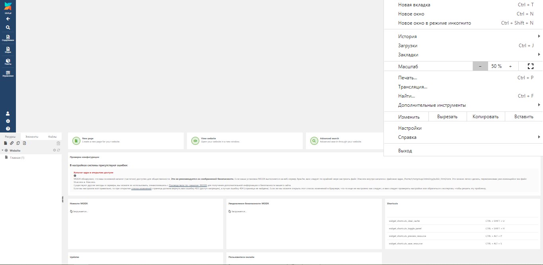The height and width of the screenshot is (265, 543).
Task: Open the system settings gear icon
Action: click(x=8, y=121)
